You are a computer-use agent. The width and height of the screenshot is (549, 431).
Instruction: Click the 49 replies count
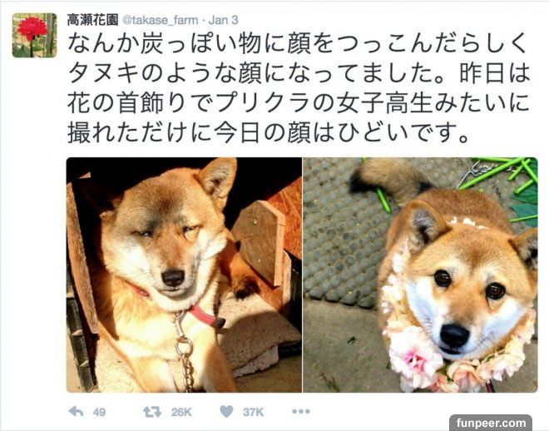[x=99, y=412]
